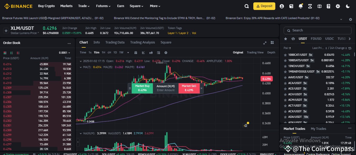Open the app download icon
Image resolution: width=356 pixels, height=155 pixels.
coord(310,6)
